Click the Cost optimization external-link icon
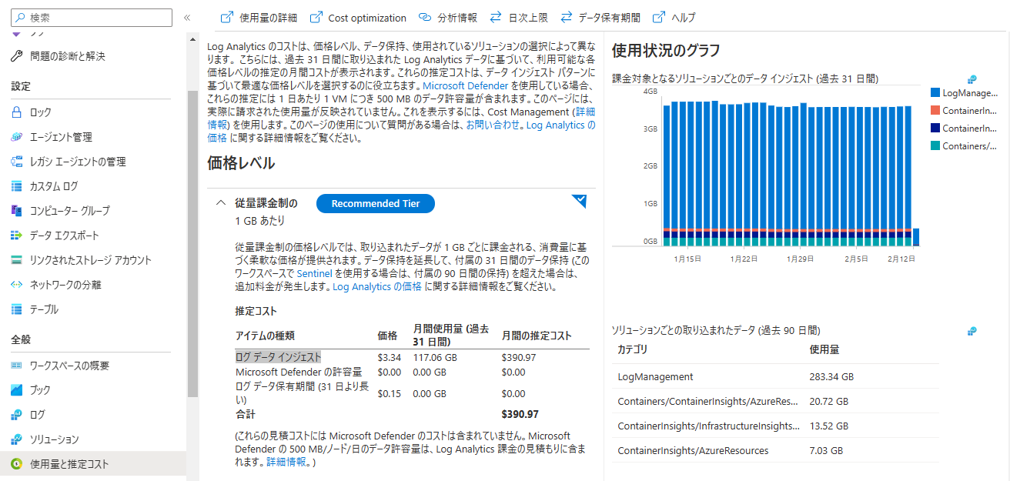Viewport: 1010px width, 481px height. click(x=316, y=17)
